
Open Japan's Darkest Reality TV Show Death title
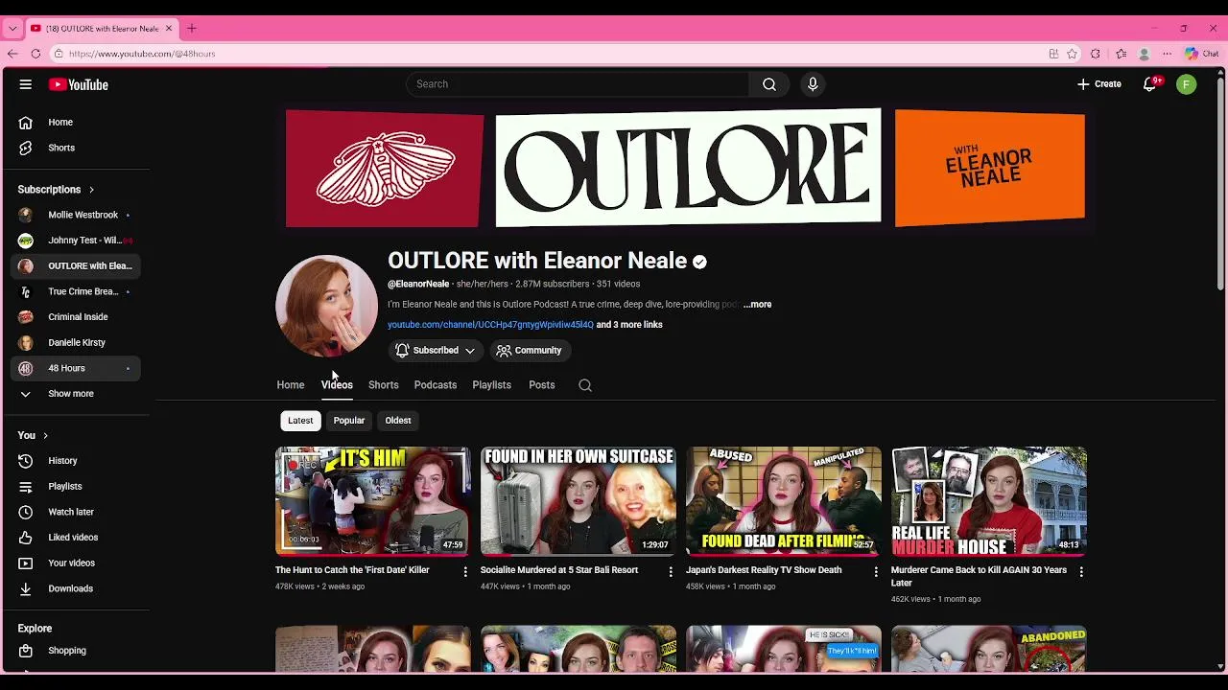764,570
